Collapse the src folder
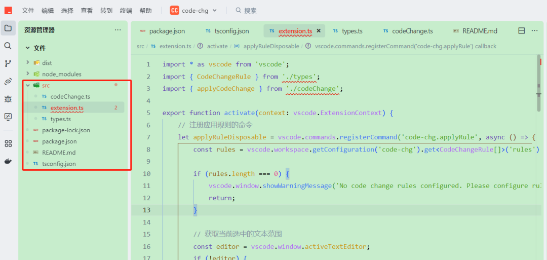The width and height of the screenshot is (547, 260). click(28, 86)
